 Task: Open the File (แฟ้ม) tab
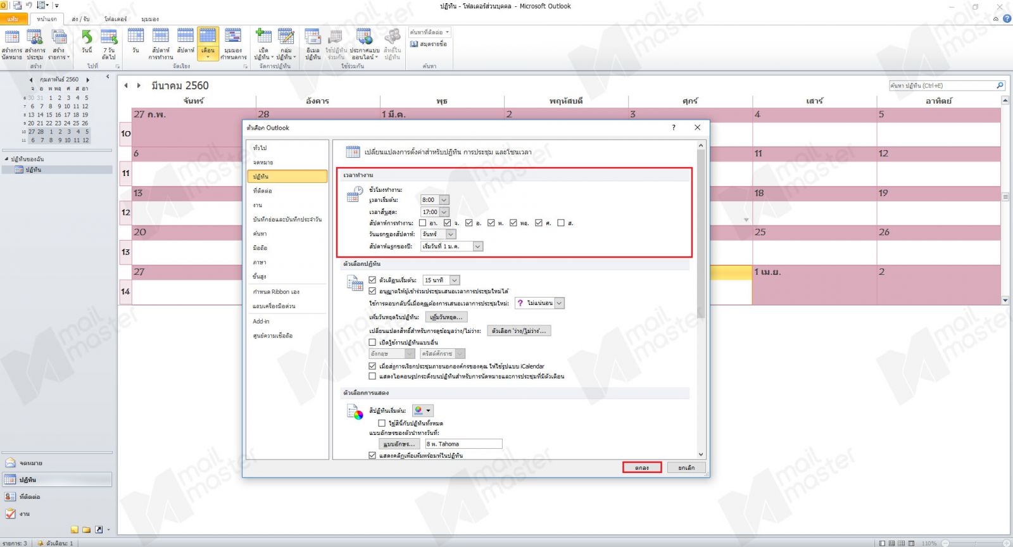click(13, 19)
